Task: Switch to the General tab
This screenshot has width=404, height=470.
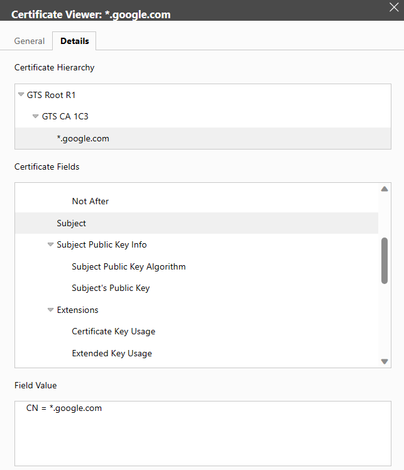Action: [x=30, y=41]
